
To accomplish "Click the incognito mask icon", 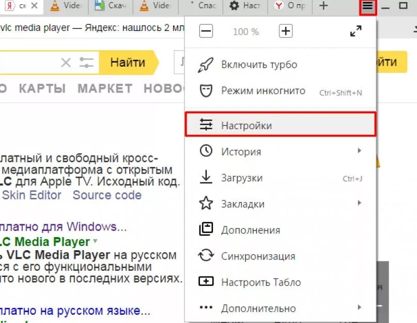I will pyautogui.click(x=206, y=91).
